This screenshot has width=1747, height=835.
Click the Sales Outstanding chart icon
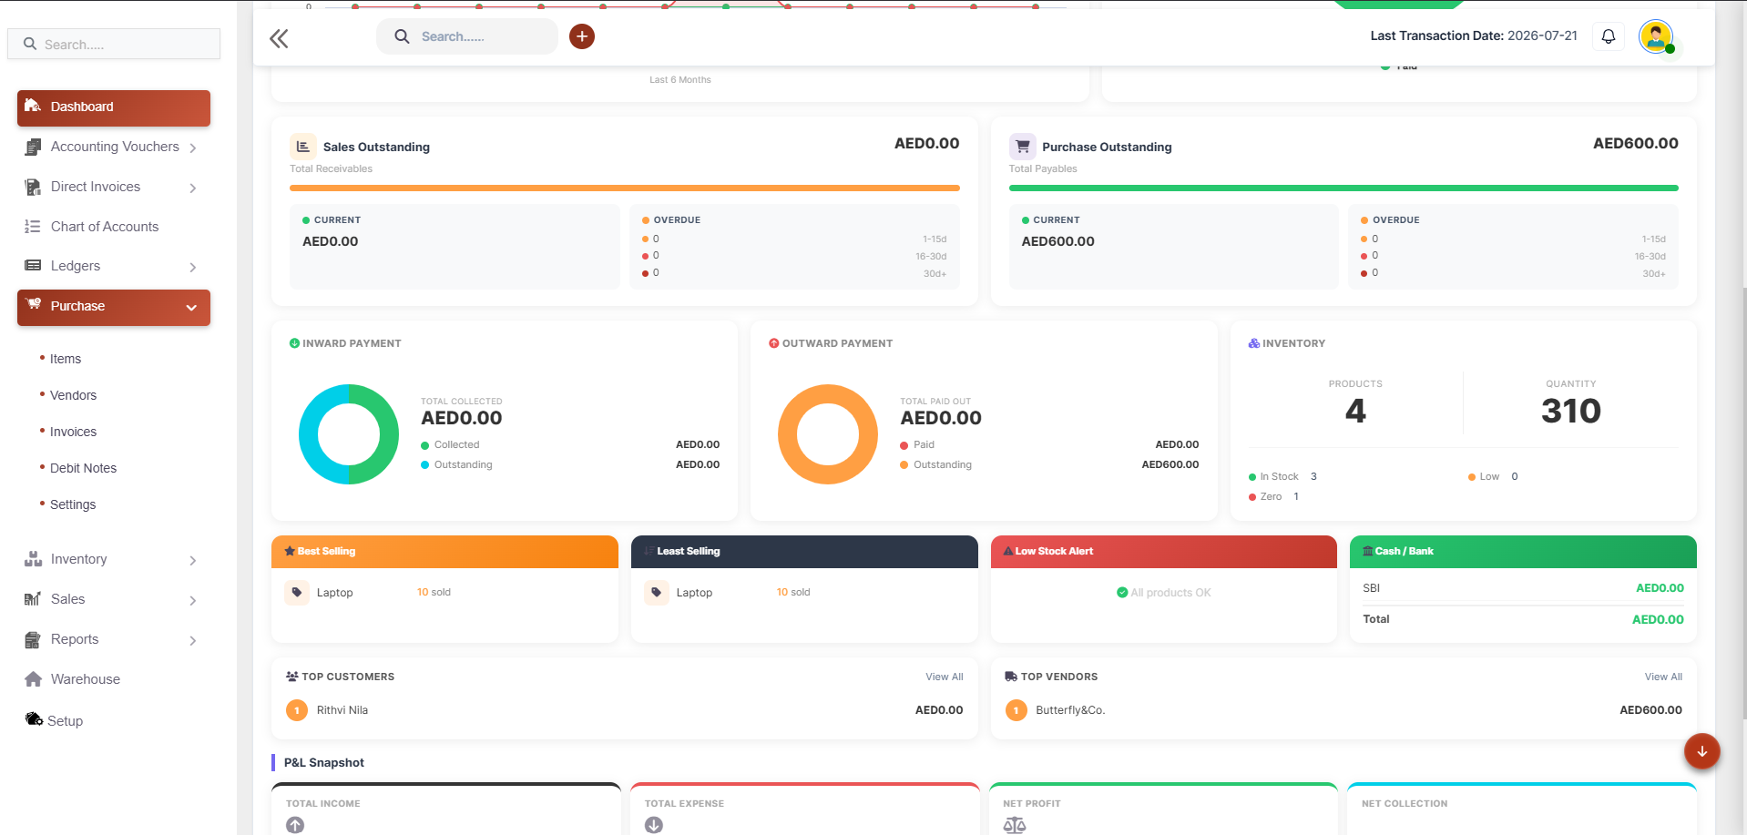[x=303, y=147]
